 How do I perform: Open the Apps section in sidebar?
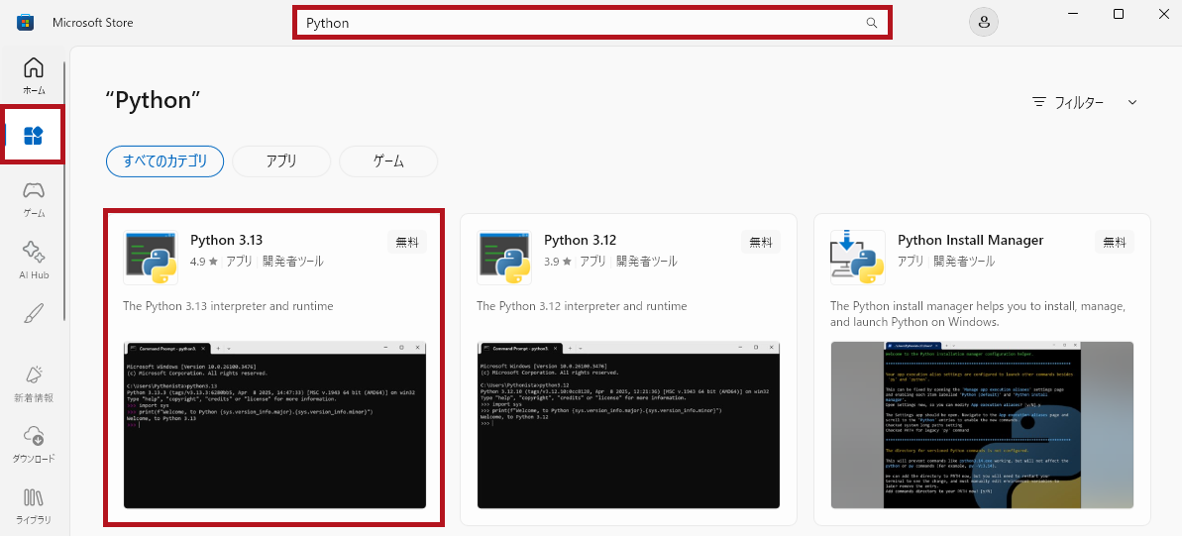click(34, 135)
